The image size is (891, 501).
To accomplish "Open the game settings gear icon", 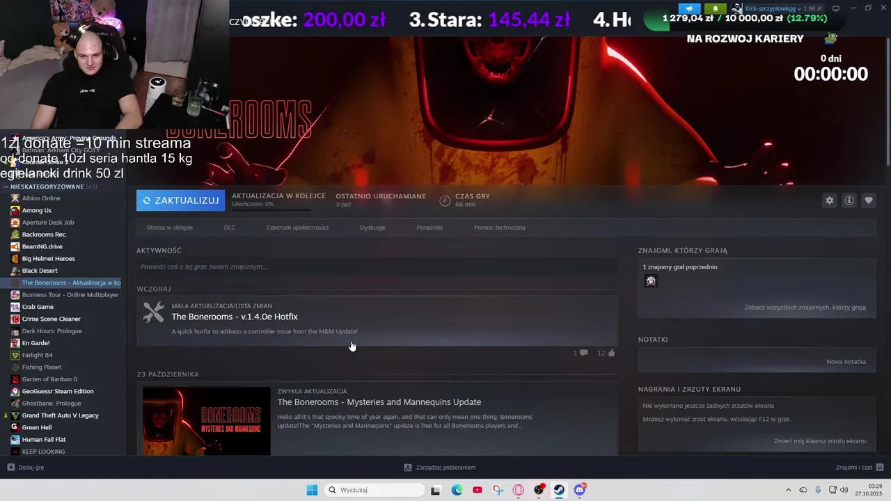I will pos(829,200).
